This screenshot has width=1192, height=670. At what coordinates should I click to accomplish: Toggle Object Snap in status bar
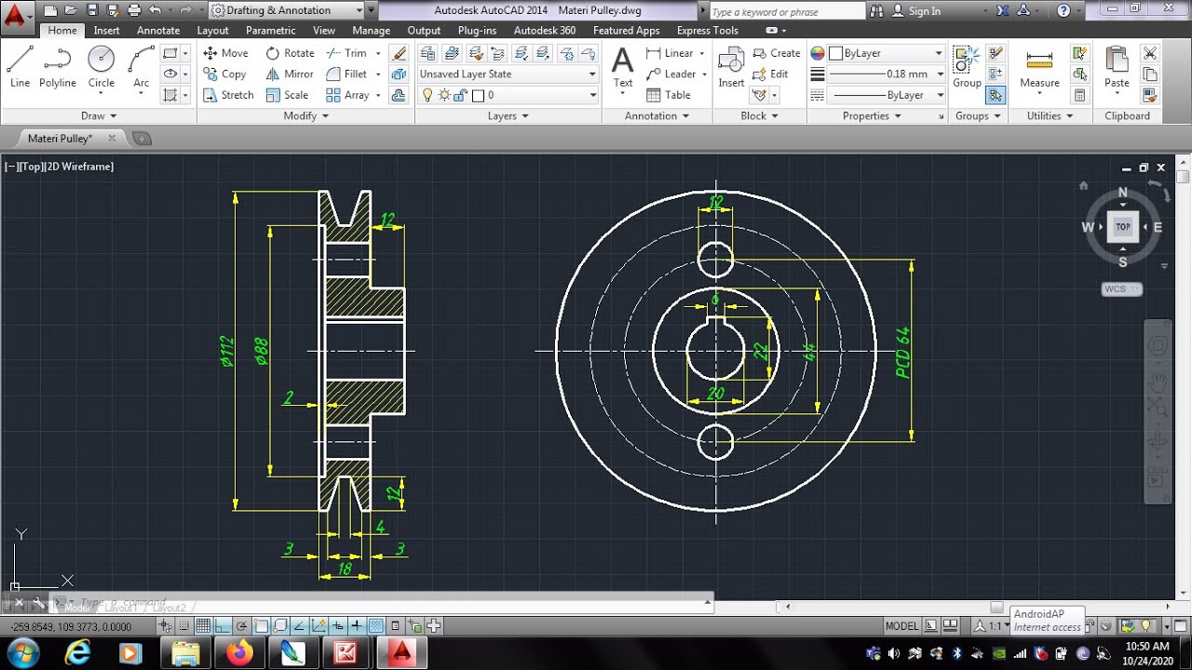point(262,625)
